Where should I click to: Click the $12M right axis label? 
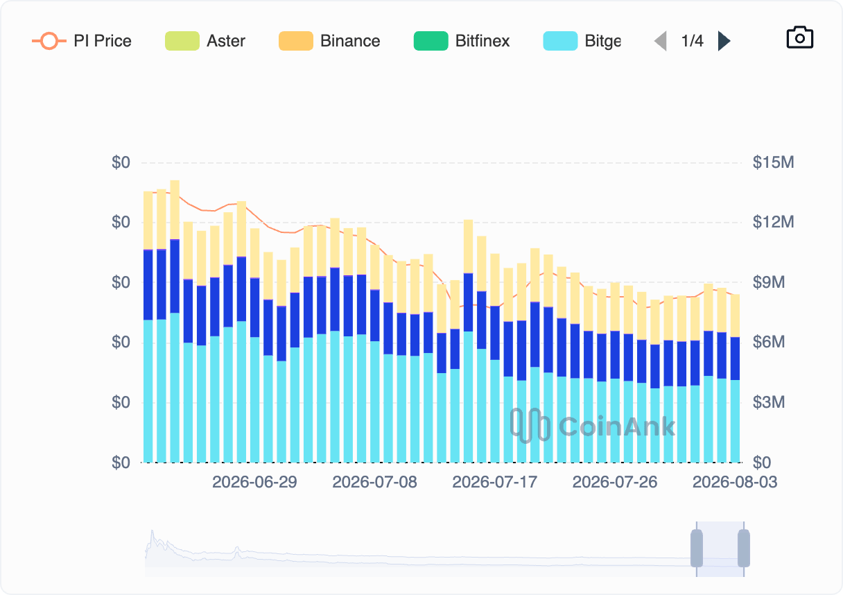point(773,223)
